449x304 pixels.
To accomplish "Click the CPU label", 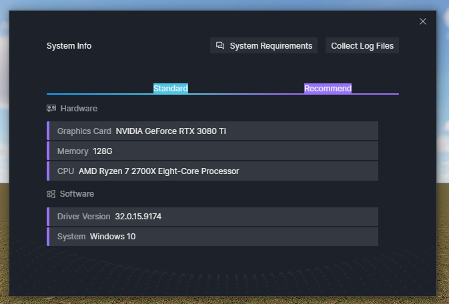I will [x=65, y=171].
